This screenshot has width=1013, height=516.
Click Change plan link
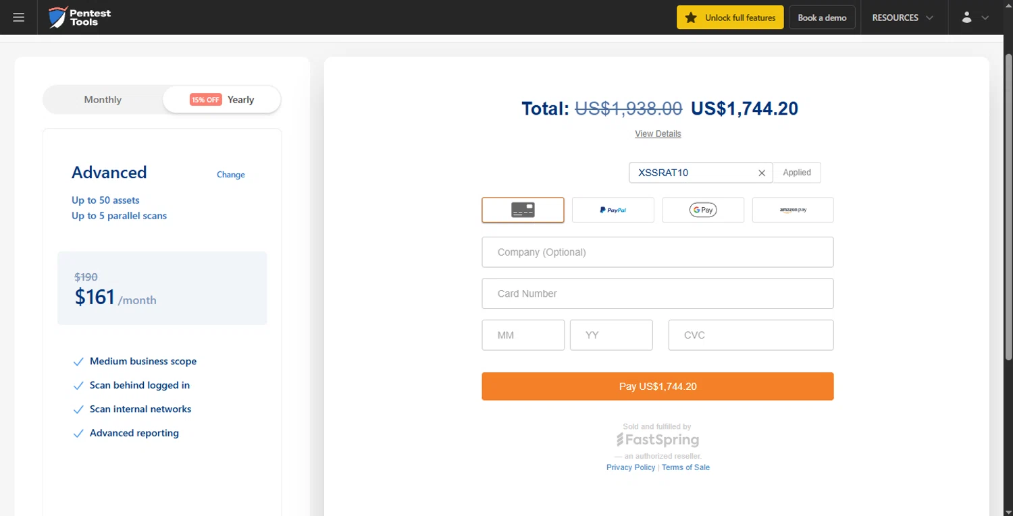231,175
